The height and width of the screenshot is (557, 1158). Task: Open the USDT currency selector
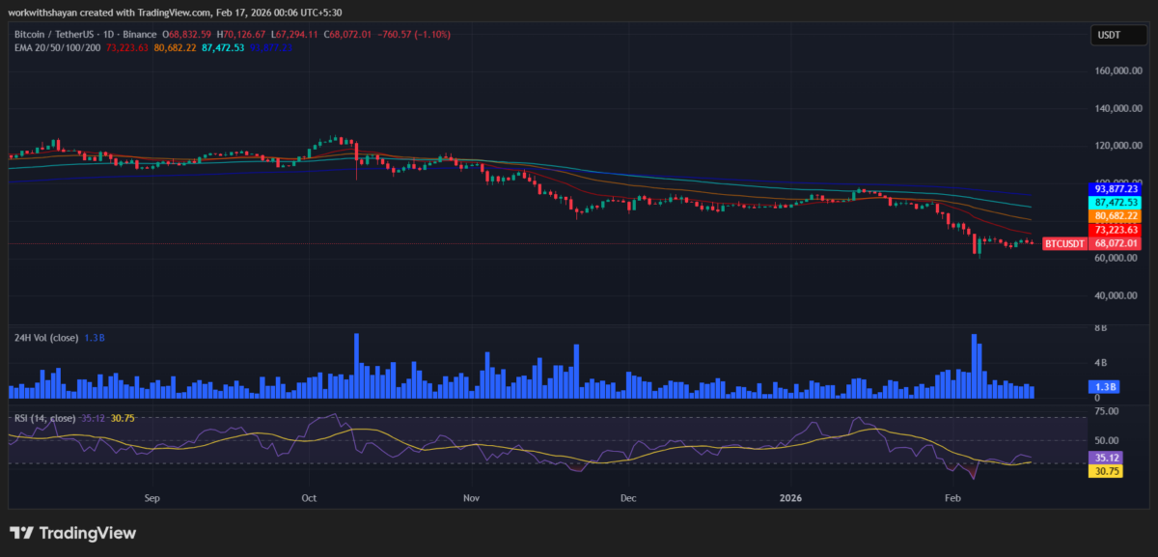(x=1111, y=36)
